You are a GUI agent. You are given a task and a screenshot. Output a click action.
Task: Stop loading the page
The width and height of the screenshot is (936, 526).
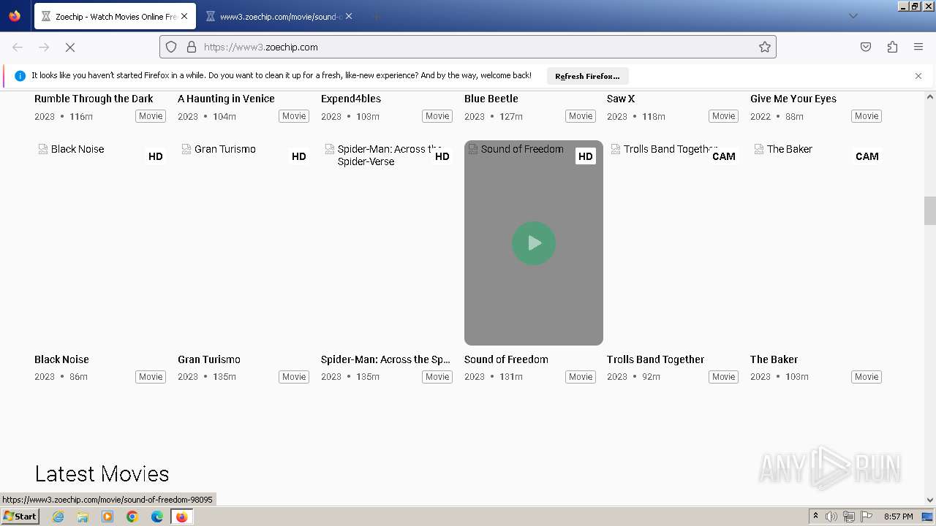[70, 47]
